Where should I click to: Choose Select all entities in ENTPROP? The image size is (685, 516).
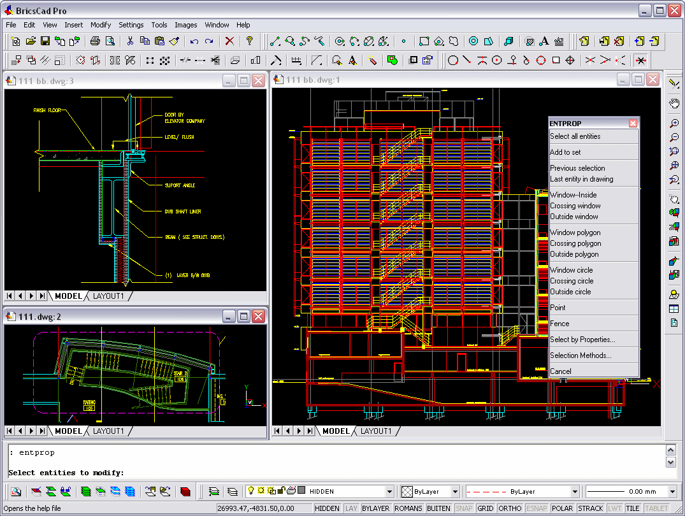575,136
